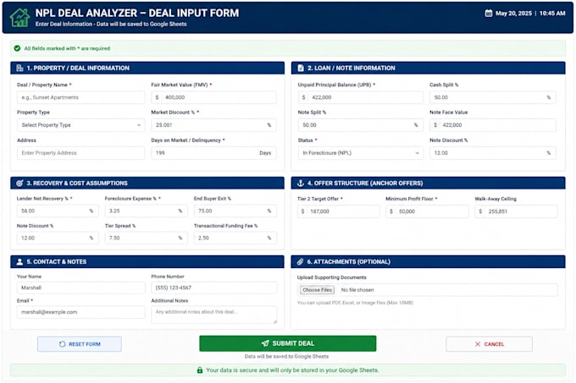Click Note Discount % field in Loan section

click(x=493, y=153)
